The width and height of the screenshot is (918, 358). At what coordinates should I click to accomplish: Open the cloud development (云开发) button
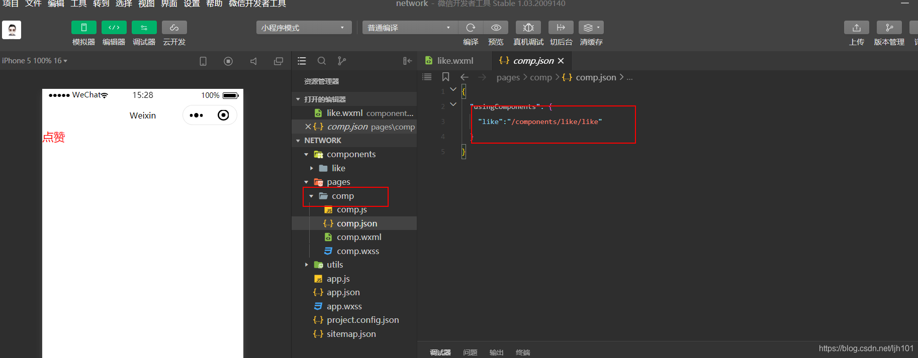click(x=174, y=28)
